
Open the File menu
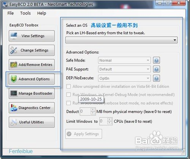[x=10, y=13]
